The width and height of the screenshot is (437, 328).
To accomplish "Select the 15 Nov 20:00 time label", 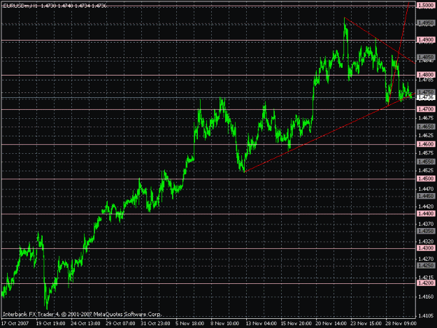I will (296, 324).
